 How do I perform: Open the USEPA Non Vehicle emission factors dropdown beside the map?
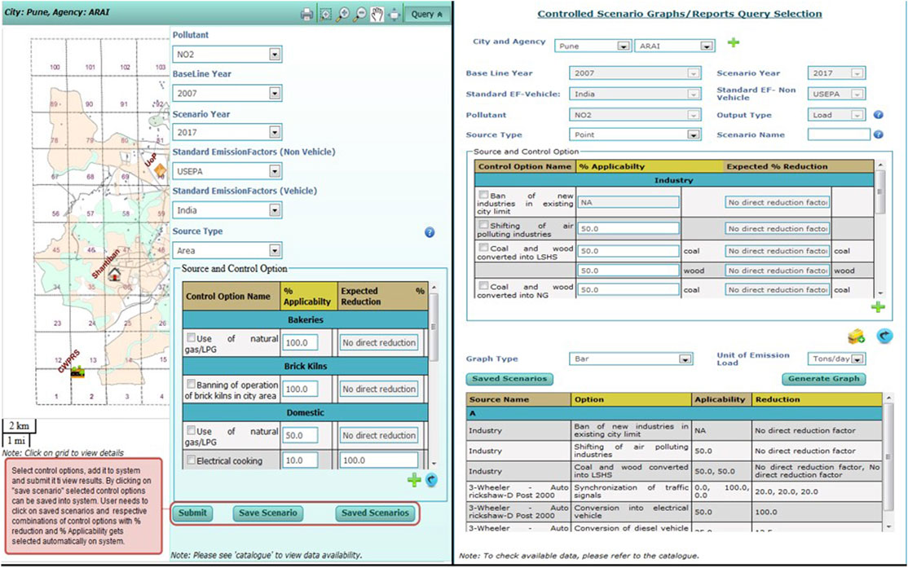click(227, 171)
